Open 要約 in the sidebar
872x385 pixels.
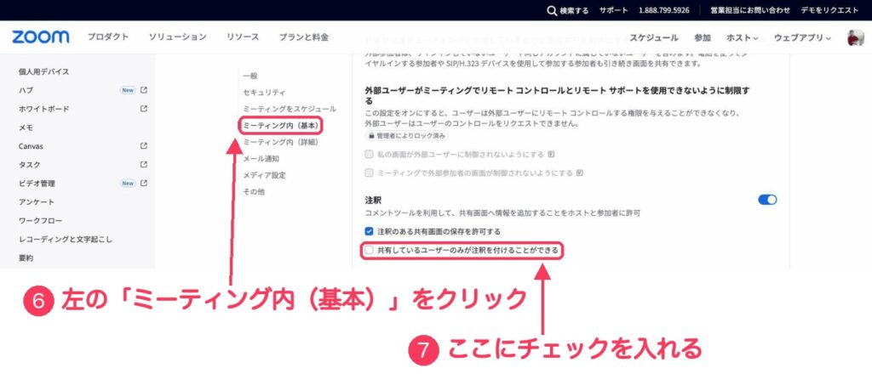[x=26, y=258]
